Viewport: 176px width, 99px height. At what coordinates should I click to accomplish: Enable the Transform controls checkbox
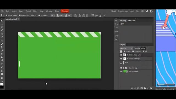click(20, 15)
